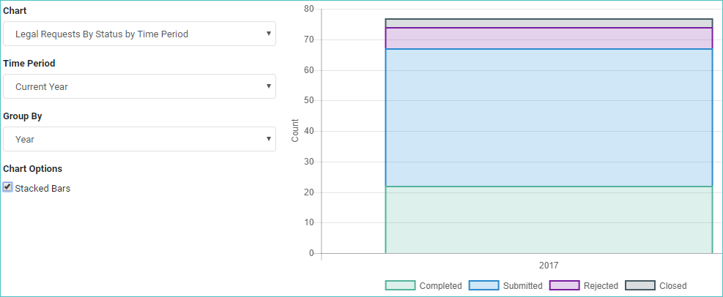
Task: Toggle Submitted series via legend label
Action: pos(522,286)
